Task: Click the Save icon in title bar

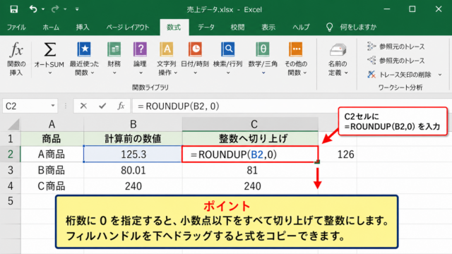Action: pyautogui.click(x=14, y=9)
